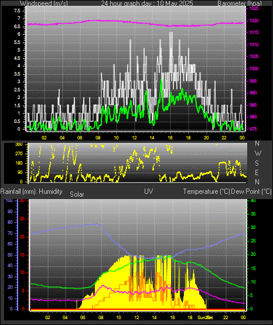Click hour 00 on the windspeed graph time axis
273x325 pixels.
click(242, 138)
